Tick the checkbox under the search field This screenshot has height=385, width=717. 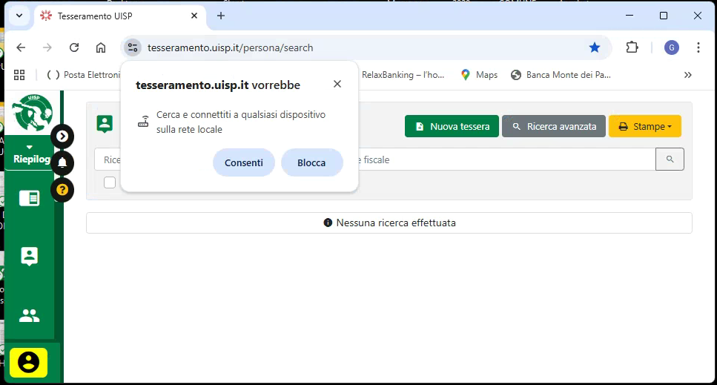pos(110,182)
